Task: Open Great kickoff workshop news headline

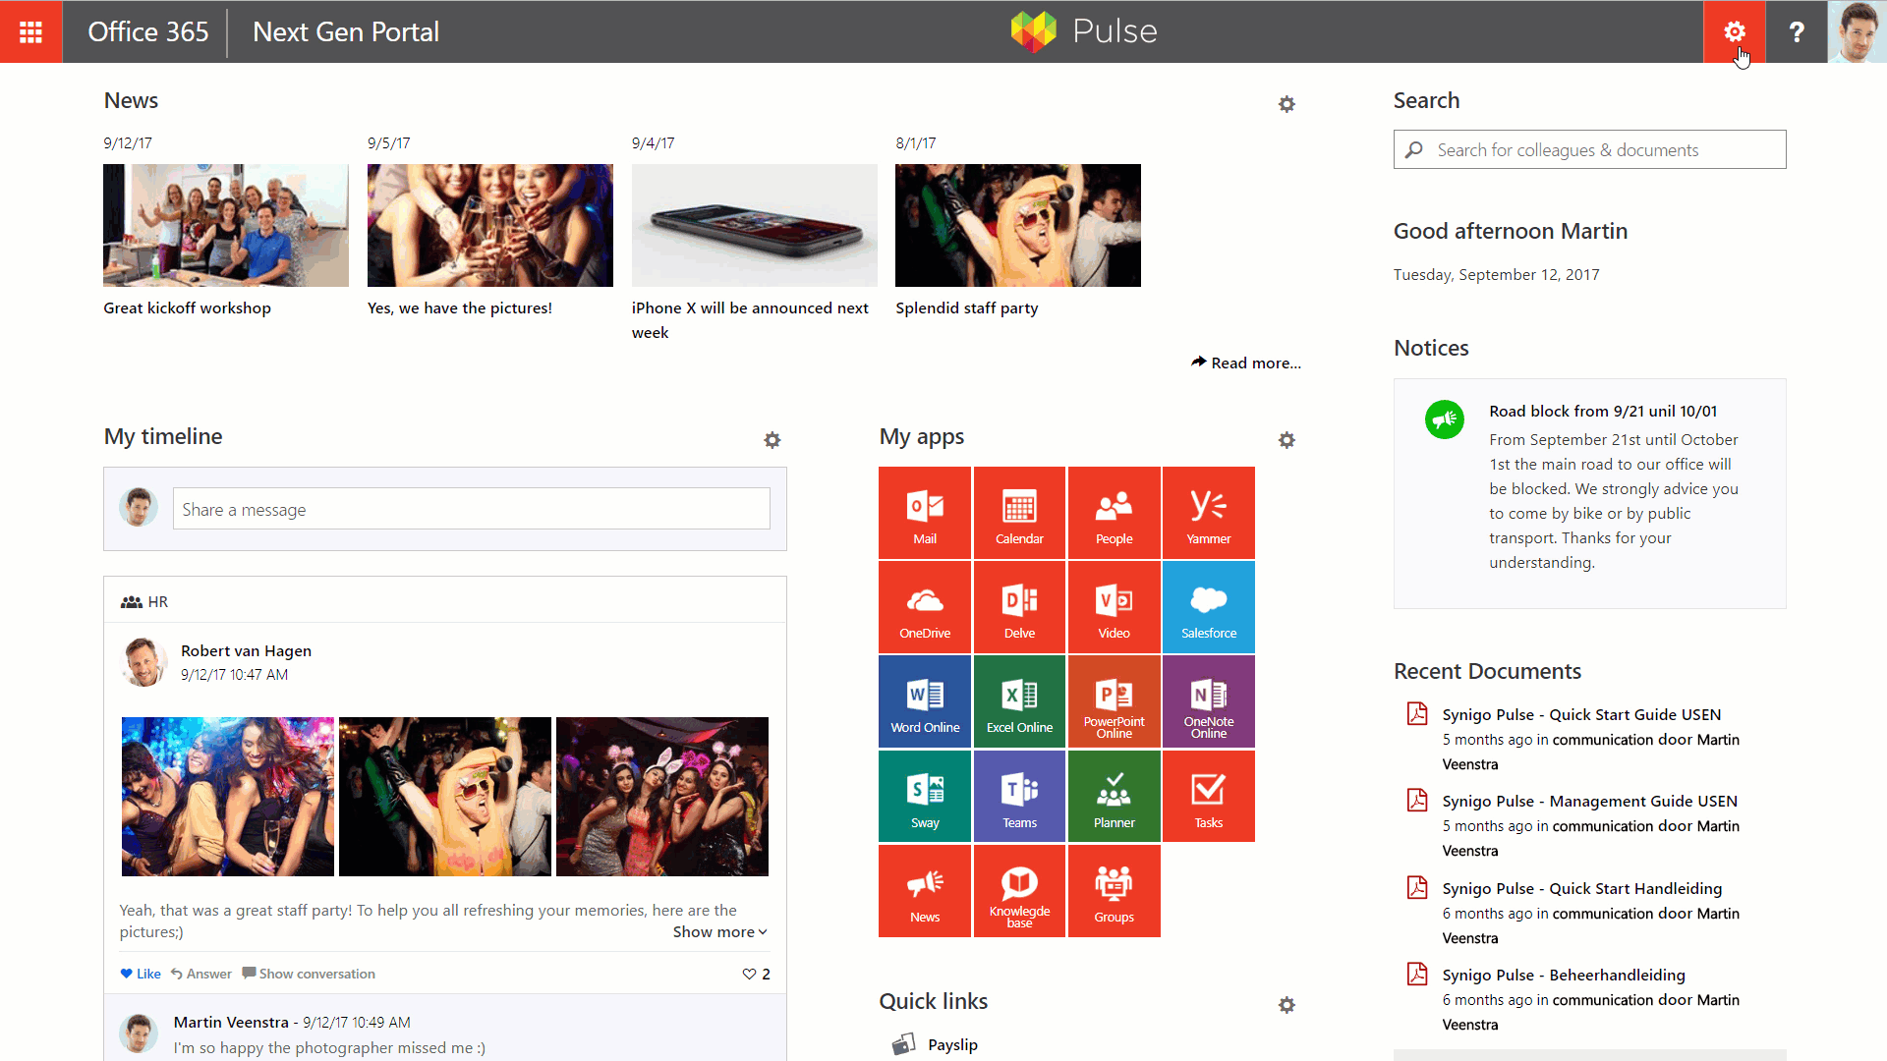Action: 187,307
